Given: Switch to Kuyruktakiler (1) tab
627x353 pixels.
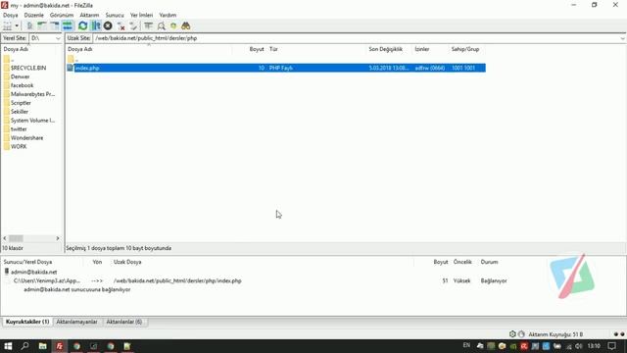Looking at the screenshot, I should tap(27, 322).
